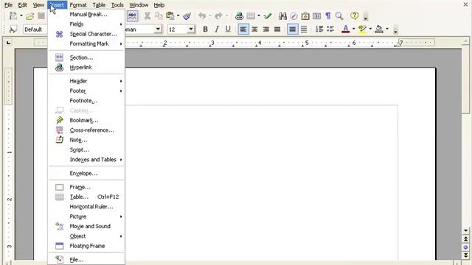Turn on bulleted list
This screenshot has height=265, width=472.
coord(330,29)
